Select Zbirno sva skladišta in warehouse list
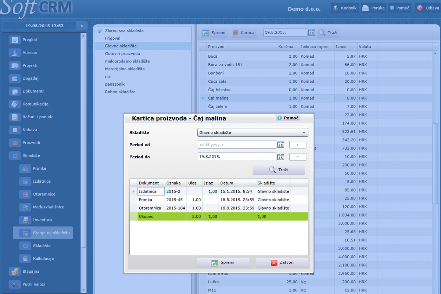This screenshot has height=294, width=441. pos(124,31)
